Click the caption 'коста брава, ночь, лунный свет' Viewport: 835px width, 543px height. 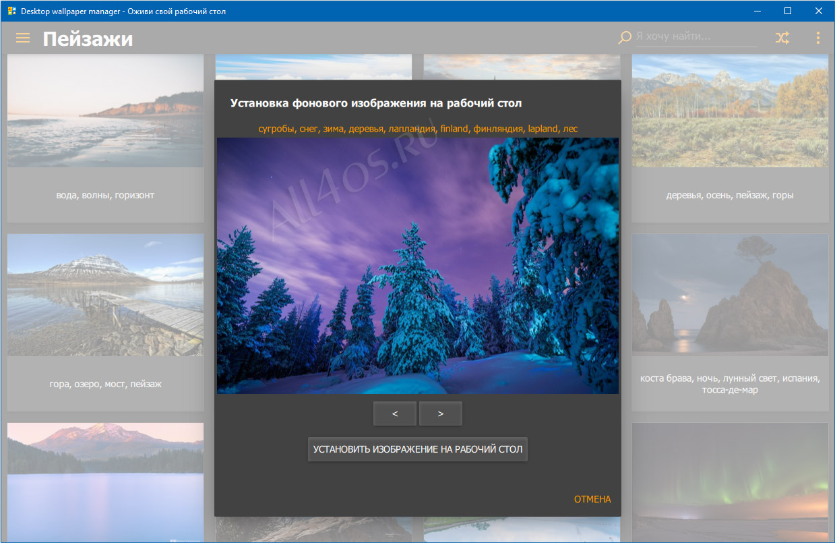[x=730, y=384]
